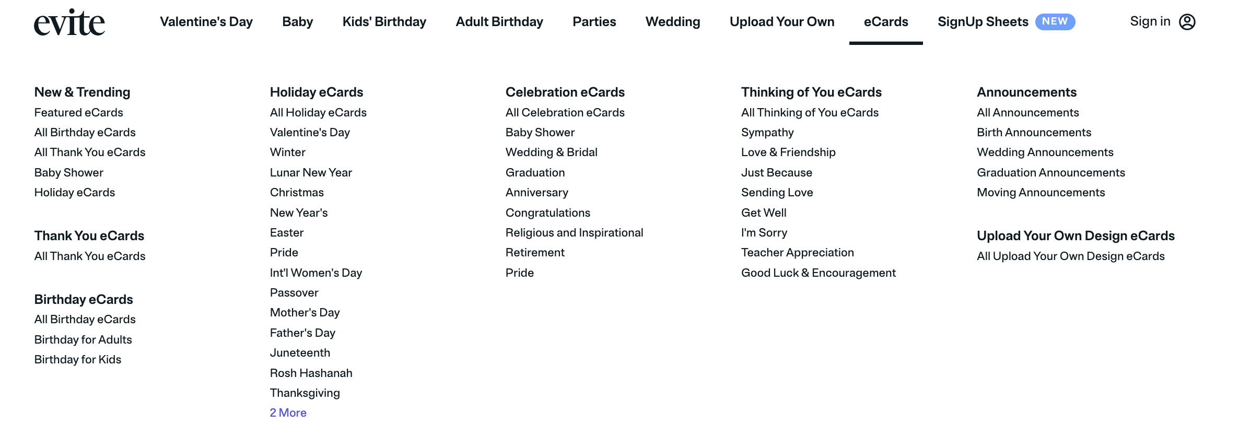This screenshot has height=448, width=1239.
Task: Click the evite logo
Action: (69, 22)
